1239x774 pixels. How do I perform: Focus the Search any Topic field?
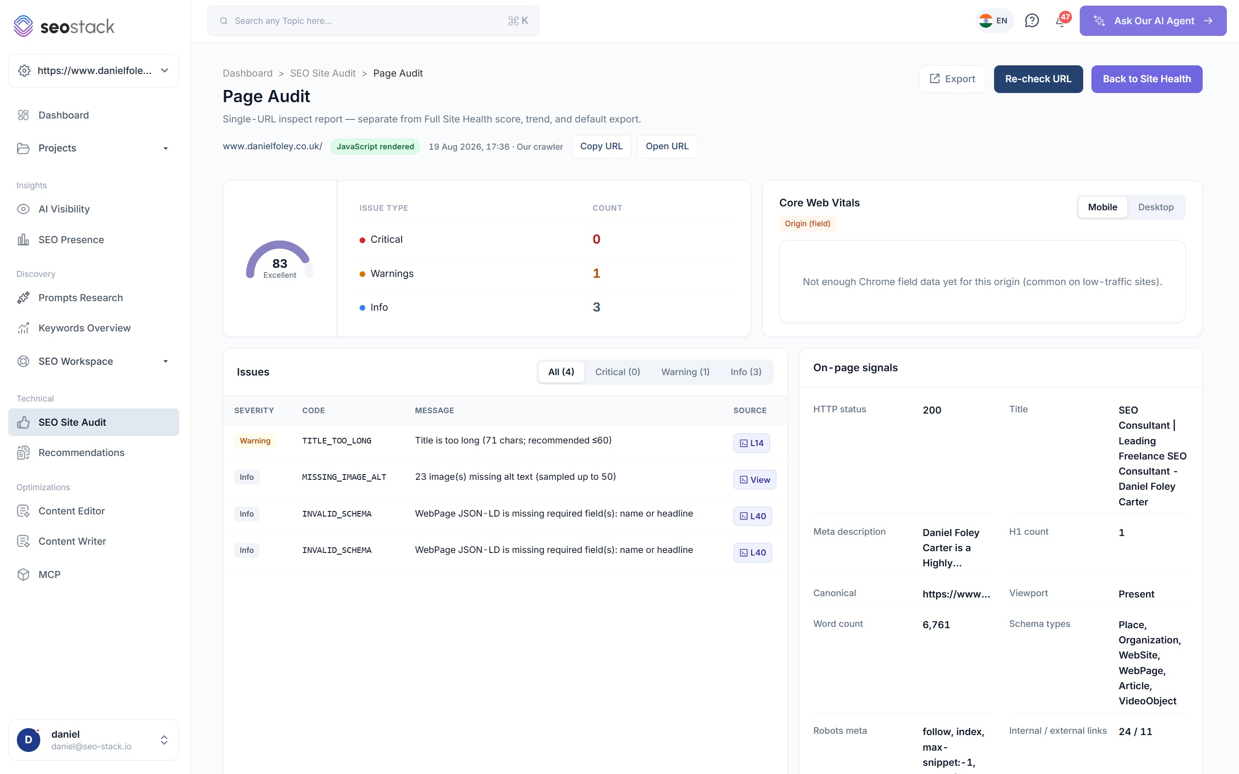pyautogui.click(x=373, y=21)
